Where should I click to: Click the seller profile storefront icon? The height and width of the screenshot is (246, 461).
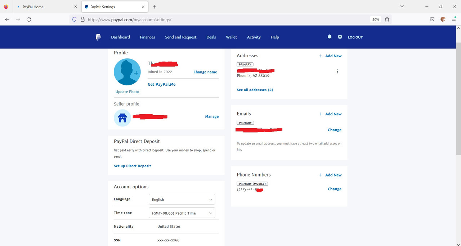[x=122, y=118]
